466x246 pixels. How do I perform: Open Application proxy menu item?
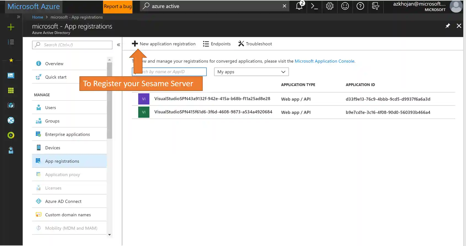[x=69, y=174]
